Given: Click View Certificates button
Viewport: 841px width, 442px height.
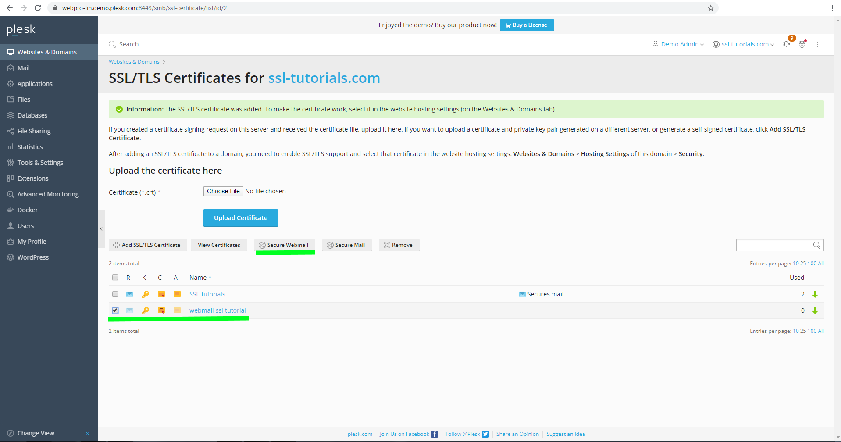Looking at the screenshot, I should pyautogui.click(x=219, y=245).
